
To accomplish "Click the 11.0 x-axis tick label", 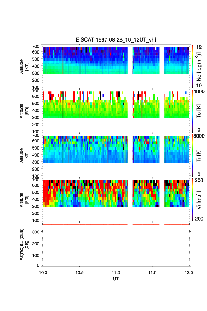I will pyautogui.click(x=116, y=272).
